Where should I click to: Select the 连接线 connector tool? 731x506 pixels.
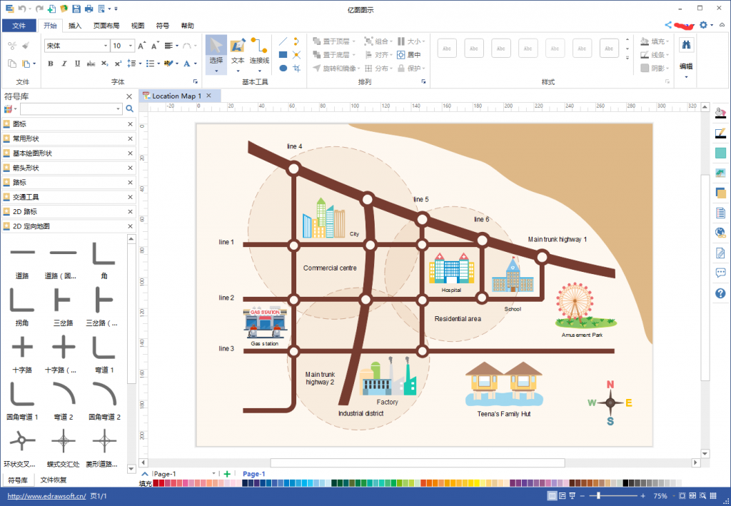pyautogui.click(x=259, y=54)
